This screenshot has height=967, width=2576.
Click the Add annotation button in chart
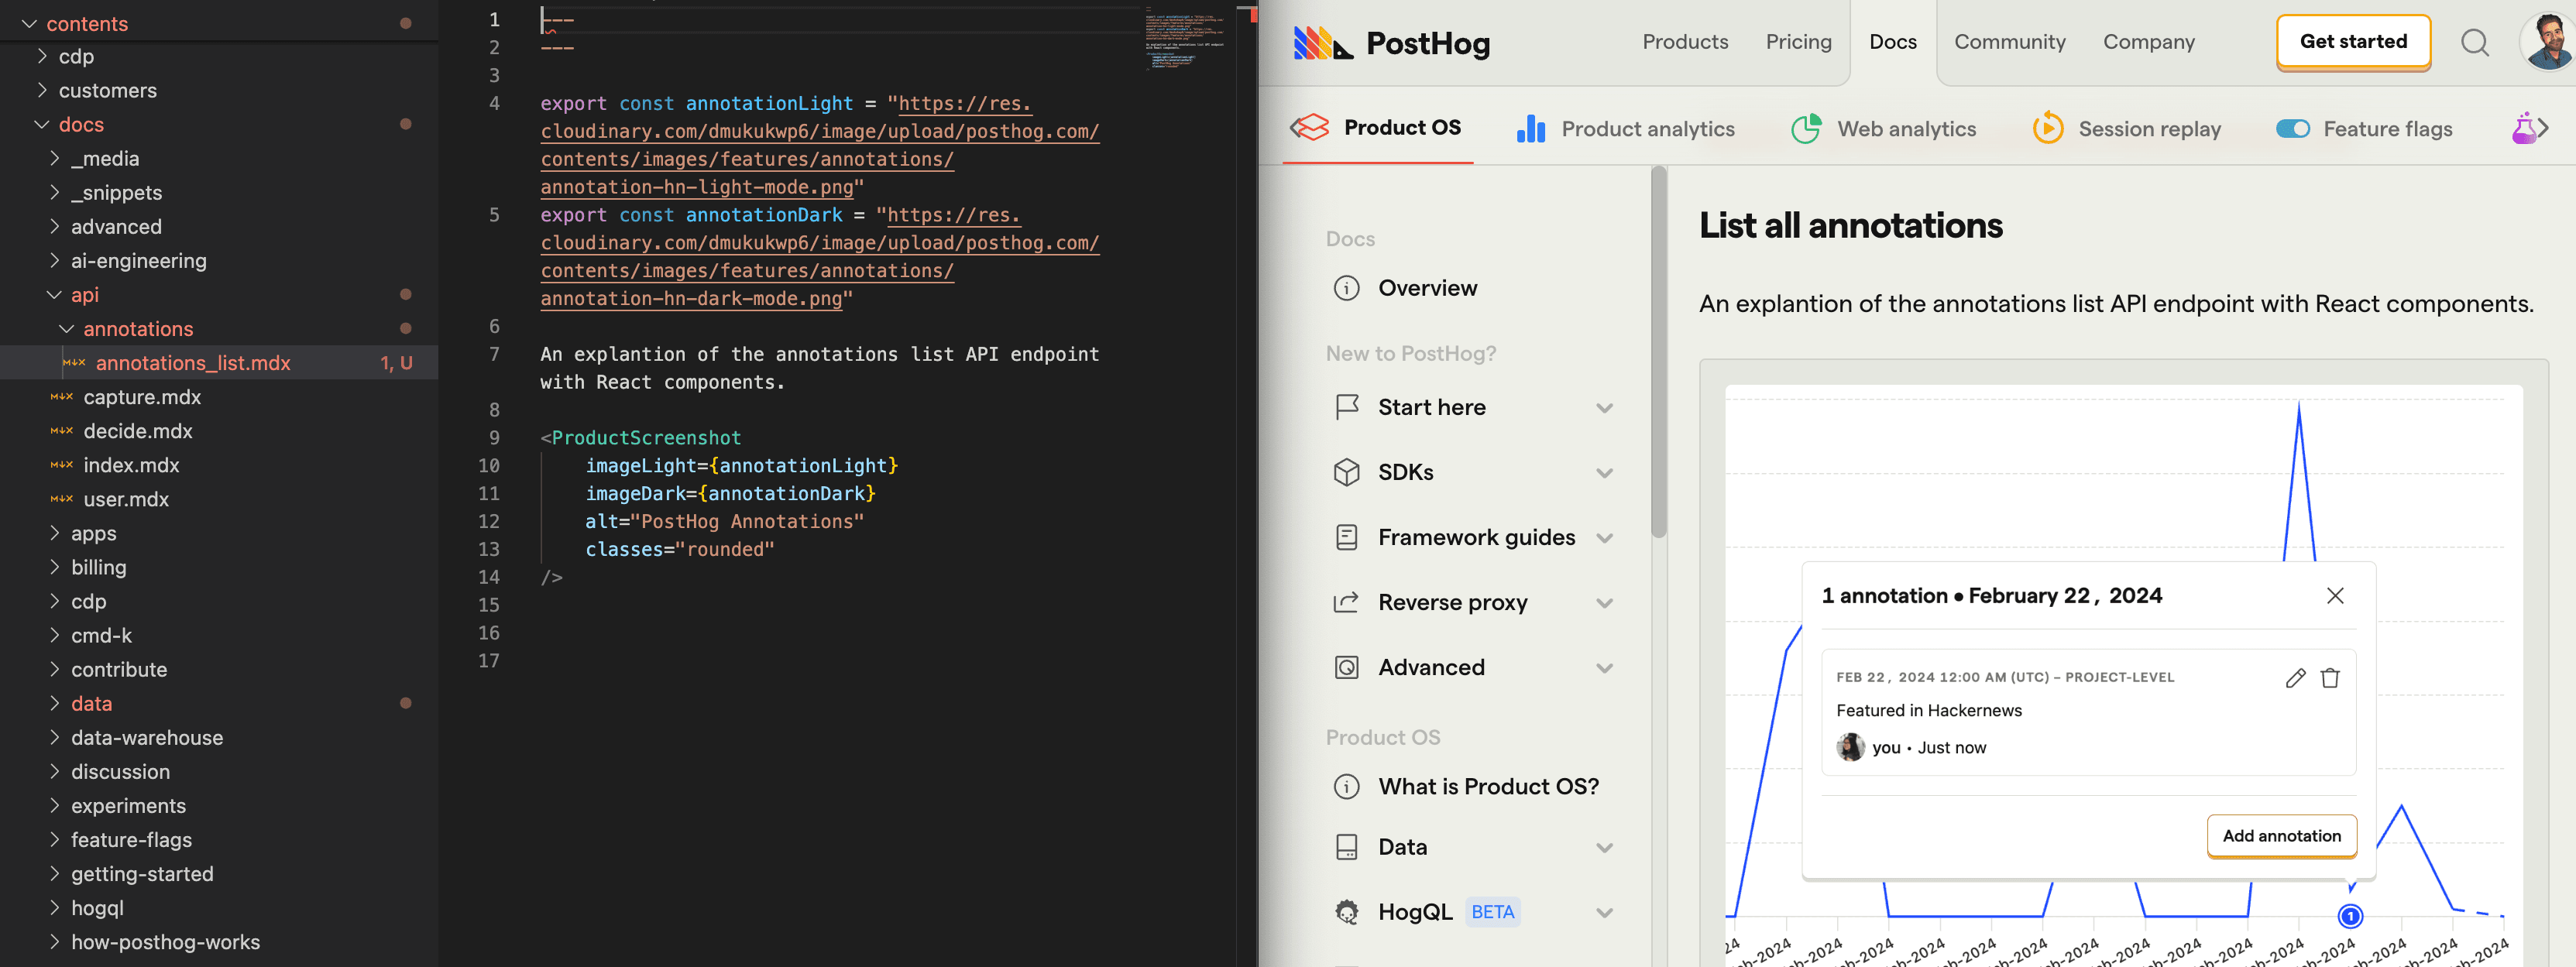[x=2280, y=835]
